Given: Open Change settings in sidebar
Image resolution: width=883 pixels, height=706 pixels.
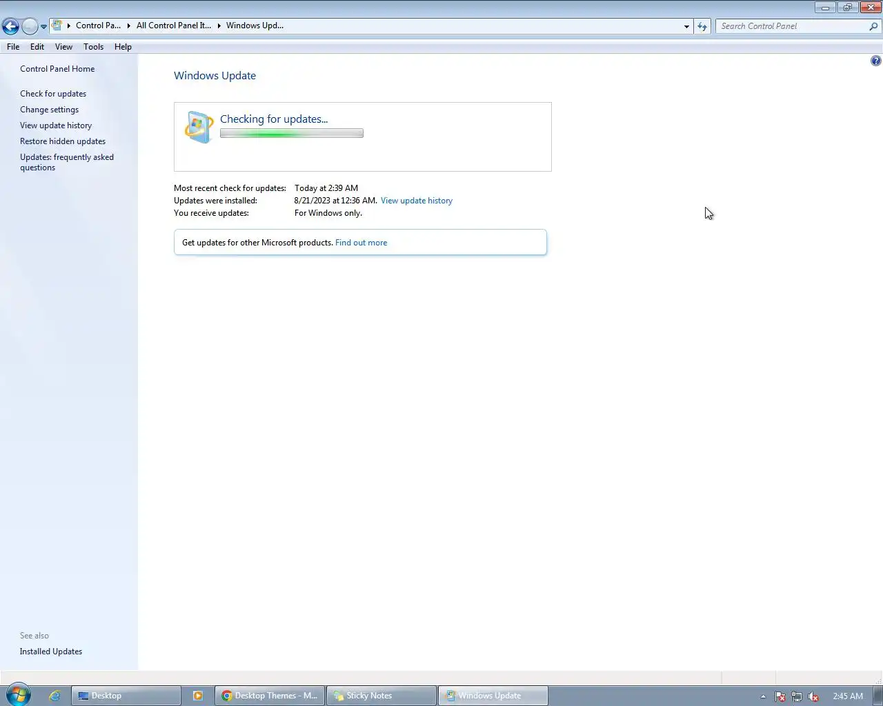Looking at the screenshot, I should [49, 110].
